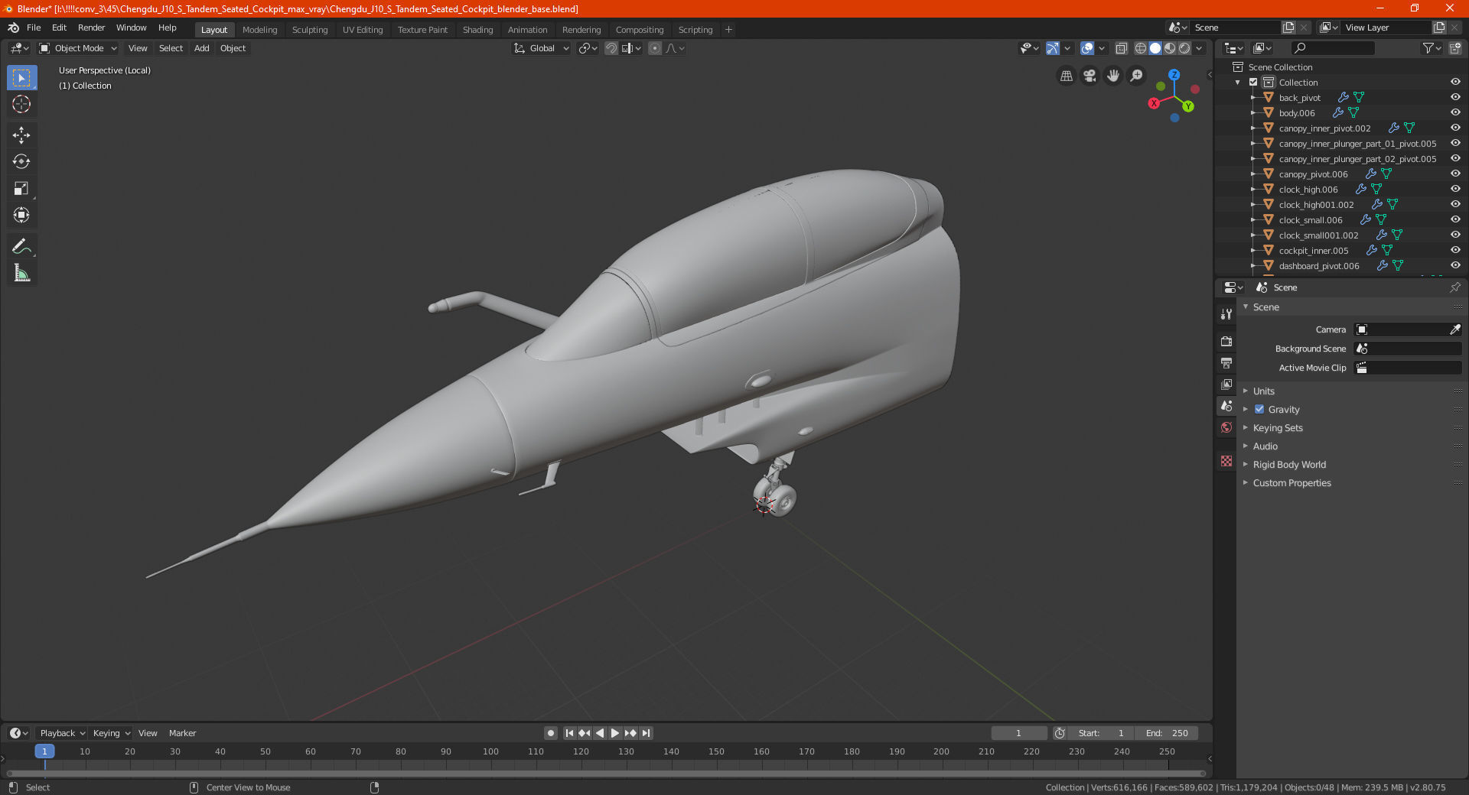Enable the Gravity checkbox
The image size is (1469, 795).
click(x=1259, y=409)
